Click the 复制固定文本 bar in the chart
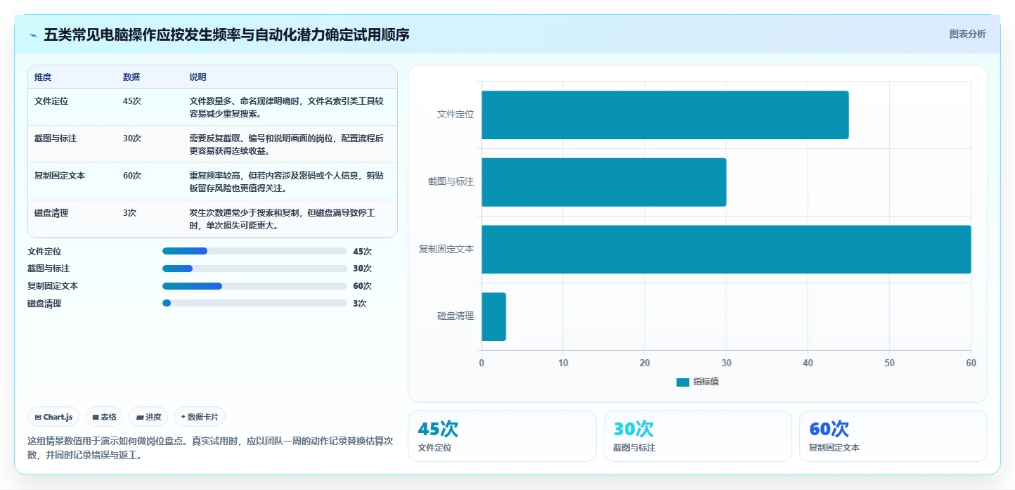Viewport: 1015px width, 490px height. tap(726, 249)
